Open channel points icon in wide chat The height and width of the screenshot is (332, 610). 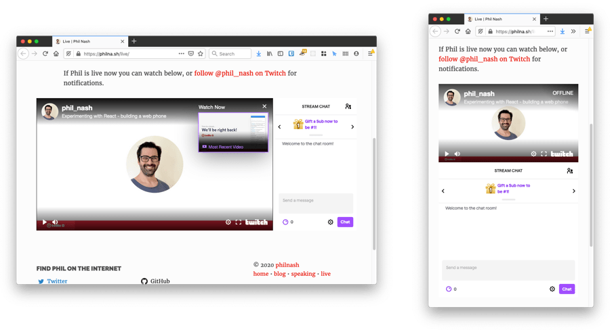click(x=285, y=222)
